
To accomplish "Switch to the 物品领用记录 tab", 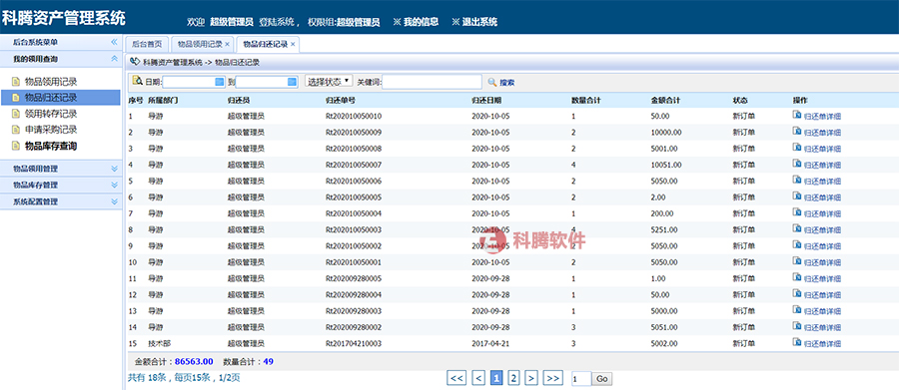I will pyautogui.click(x=200, y=44).
